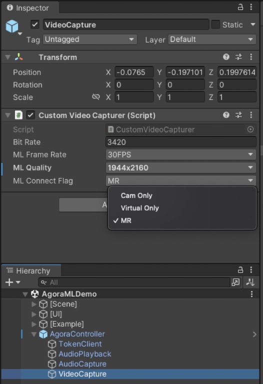
Task: Click the Rotation X field
Action: 134,84
